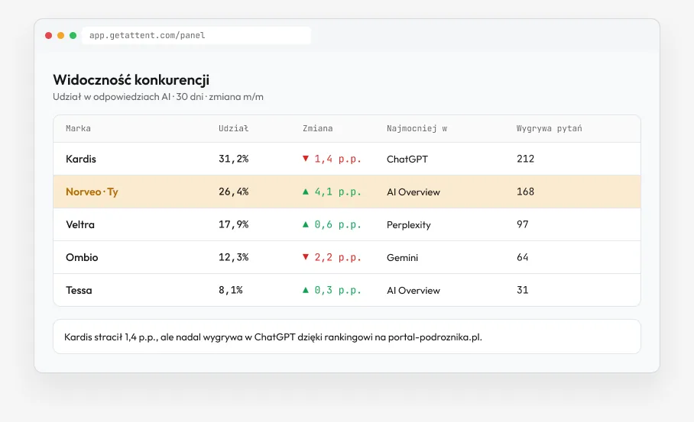Click the red down arrow in Ombio row
Viewport: 694px width, 422px height.
click(x=306, y=257)
